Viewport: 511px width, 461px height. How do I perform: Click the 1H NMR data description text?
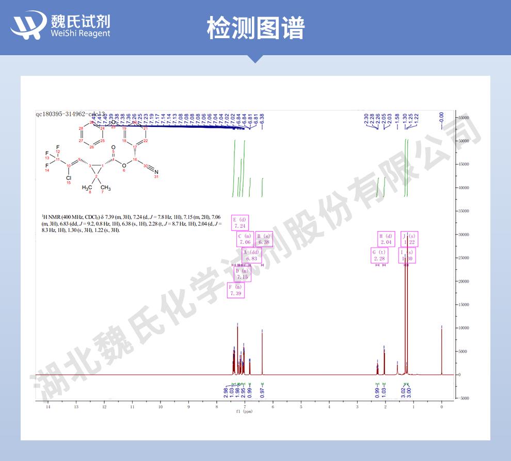tap(132, 223)
